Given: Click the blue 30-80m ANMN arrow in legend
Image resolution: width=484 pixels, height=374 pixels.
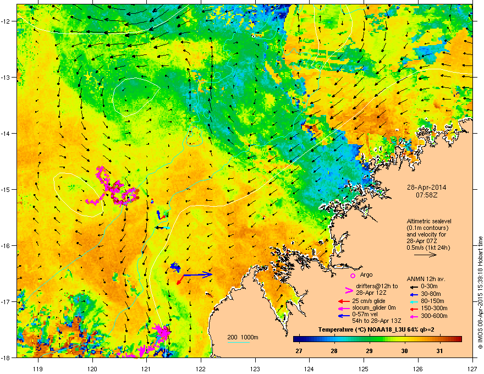Looking at the screenshot, I should [x=414, y=294].
